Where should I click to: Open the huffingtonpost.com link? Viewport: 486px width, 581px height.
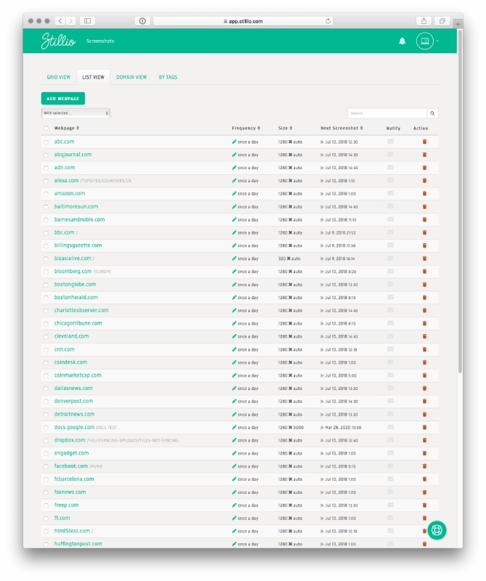[78, 543]
